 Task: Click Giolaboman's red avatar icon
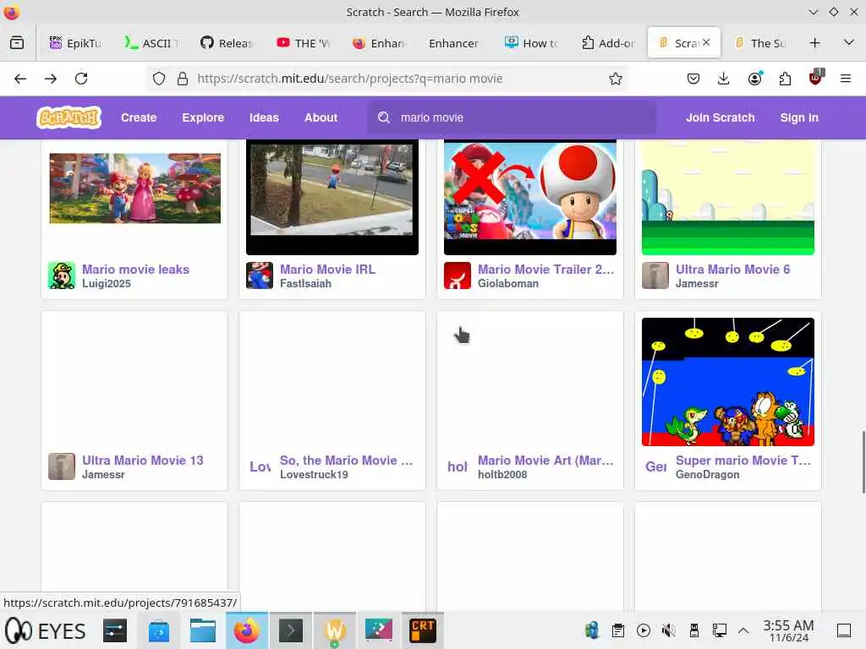pyautogui.click(x=458, y=275)
